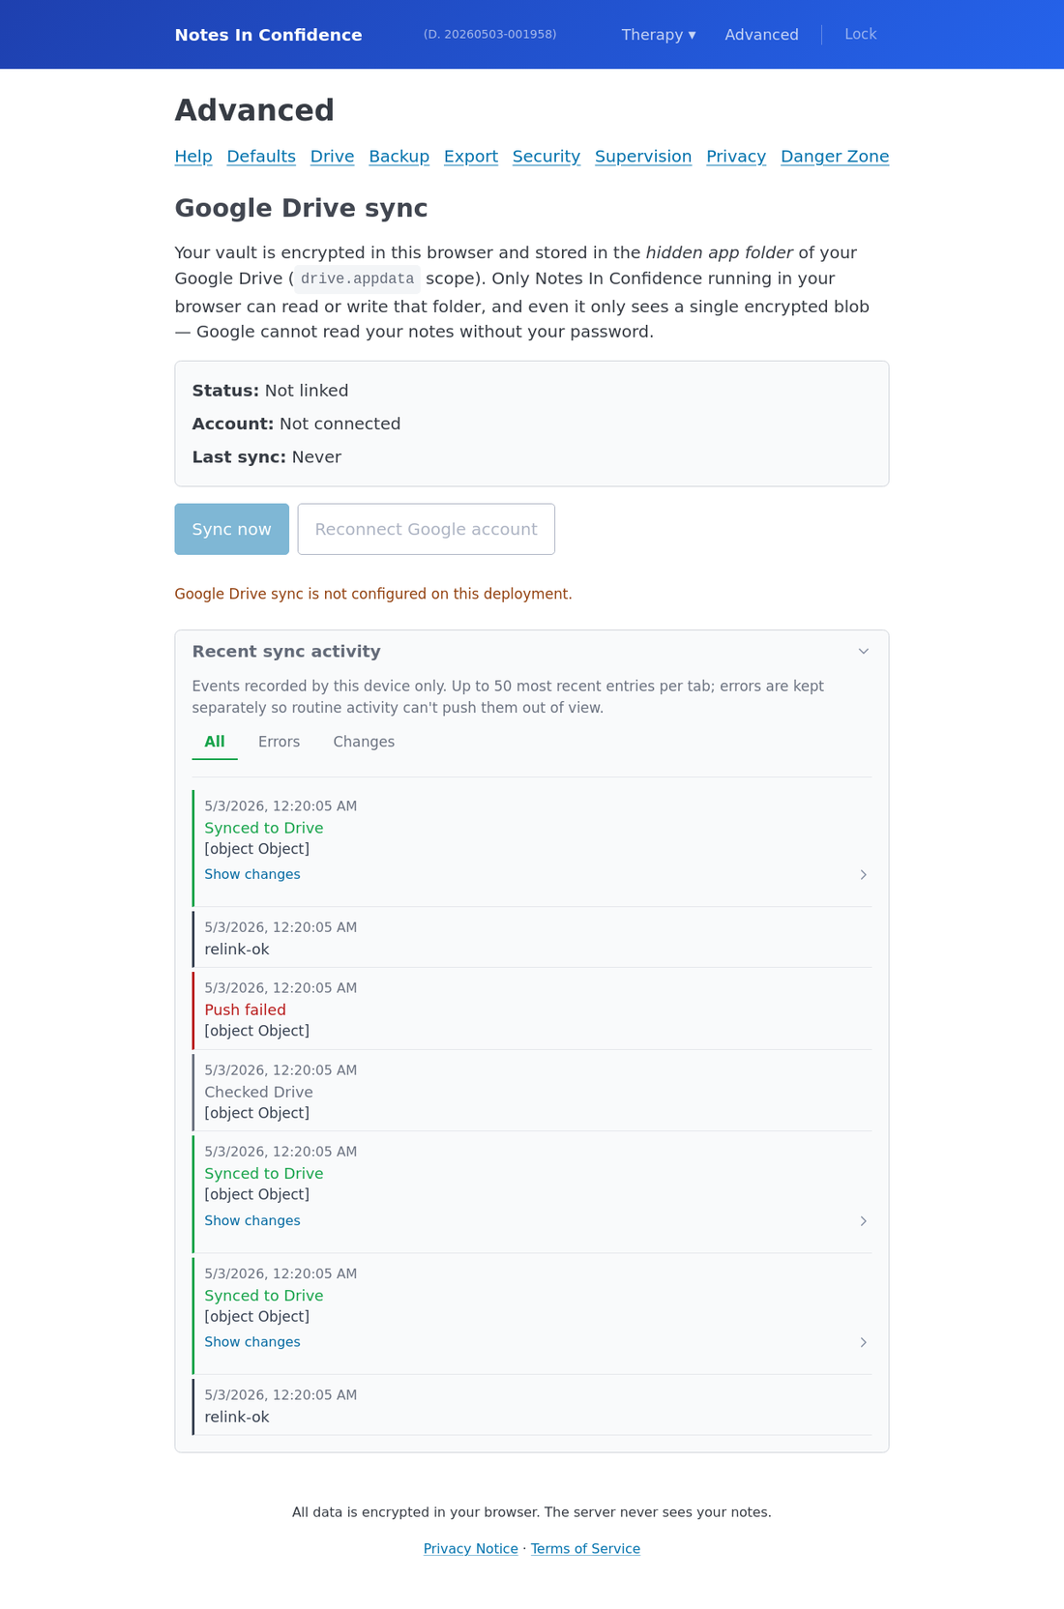Screen dimensions: 1064x1609
Task: Switch to the Changes tab
Action: pos(364,742)
